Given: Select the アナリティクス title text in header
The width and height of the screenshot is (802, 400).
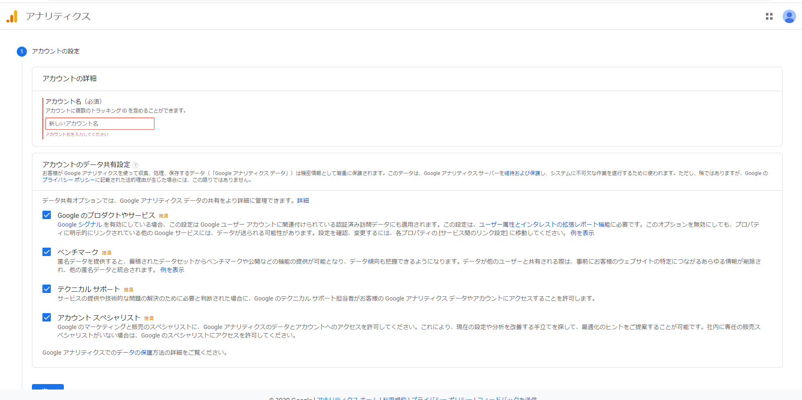Looking at the screenshot, I should point(58,16).
